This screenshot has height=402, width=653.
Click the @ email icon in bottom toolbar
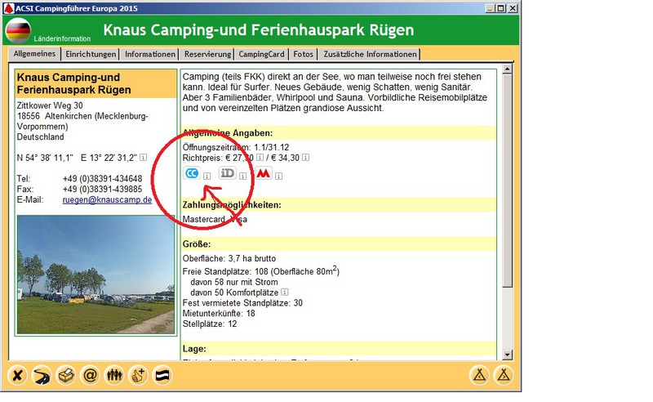click(x=90, y=376)
